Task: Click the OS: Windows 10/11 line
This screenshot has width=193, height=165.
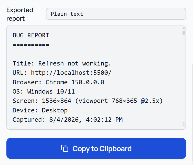Action: pos(44,92)
